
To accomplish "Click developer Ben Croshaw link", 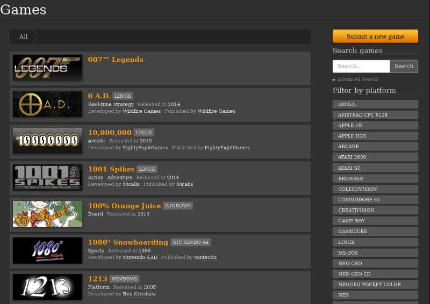I will 139,294.
